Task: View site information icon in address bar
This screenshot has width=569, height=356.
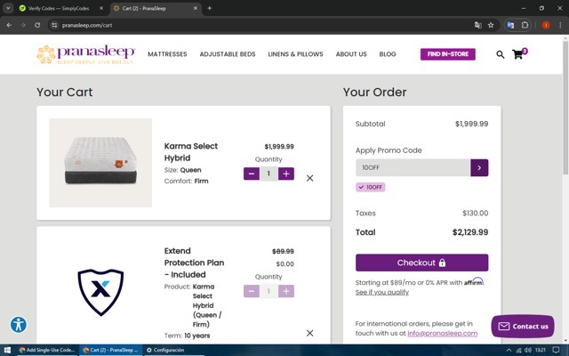Action: point(54,25)
